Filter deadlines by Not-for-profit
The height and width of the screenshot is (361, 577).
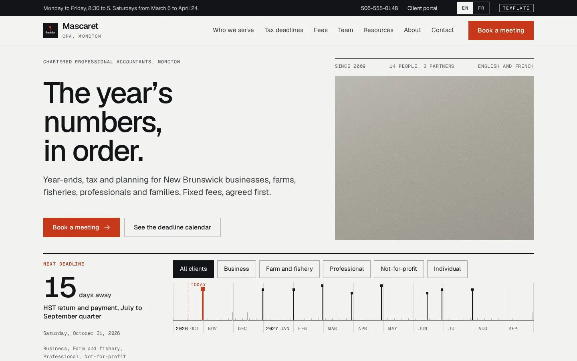click(x=399, y=269)
